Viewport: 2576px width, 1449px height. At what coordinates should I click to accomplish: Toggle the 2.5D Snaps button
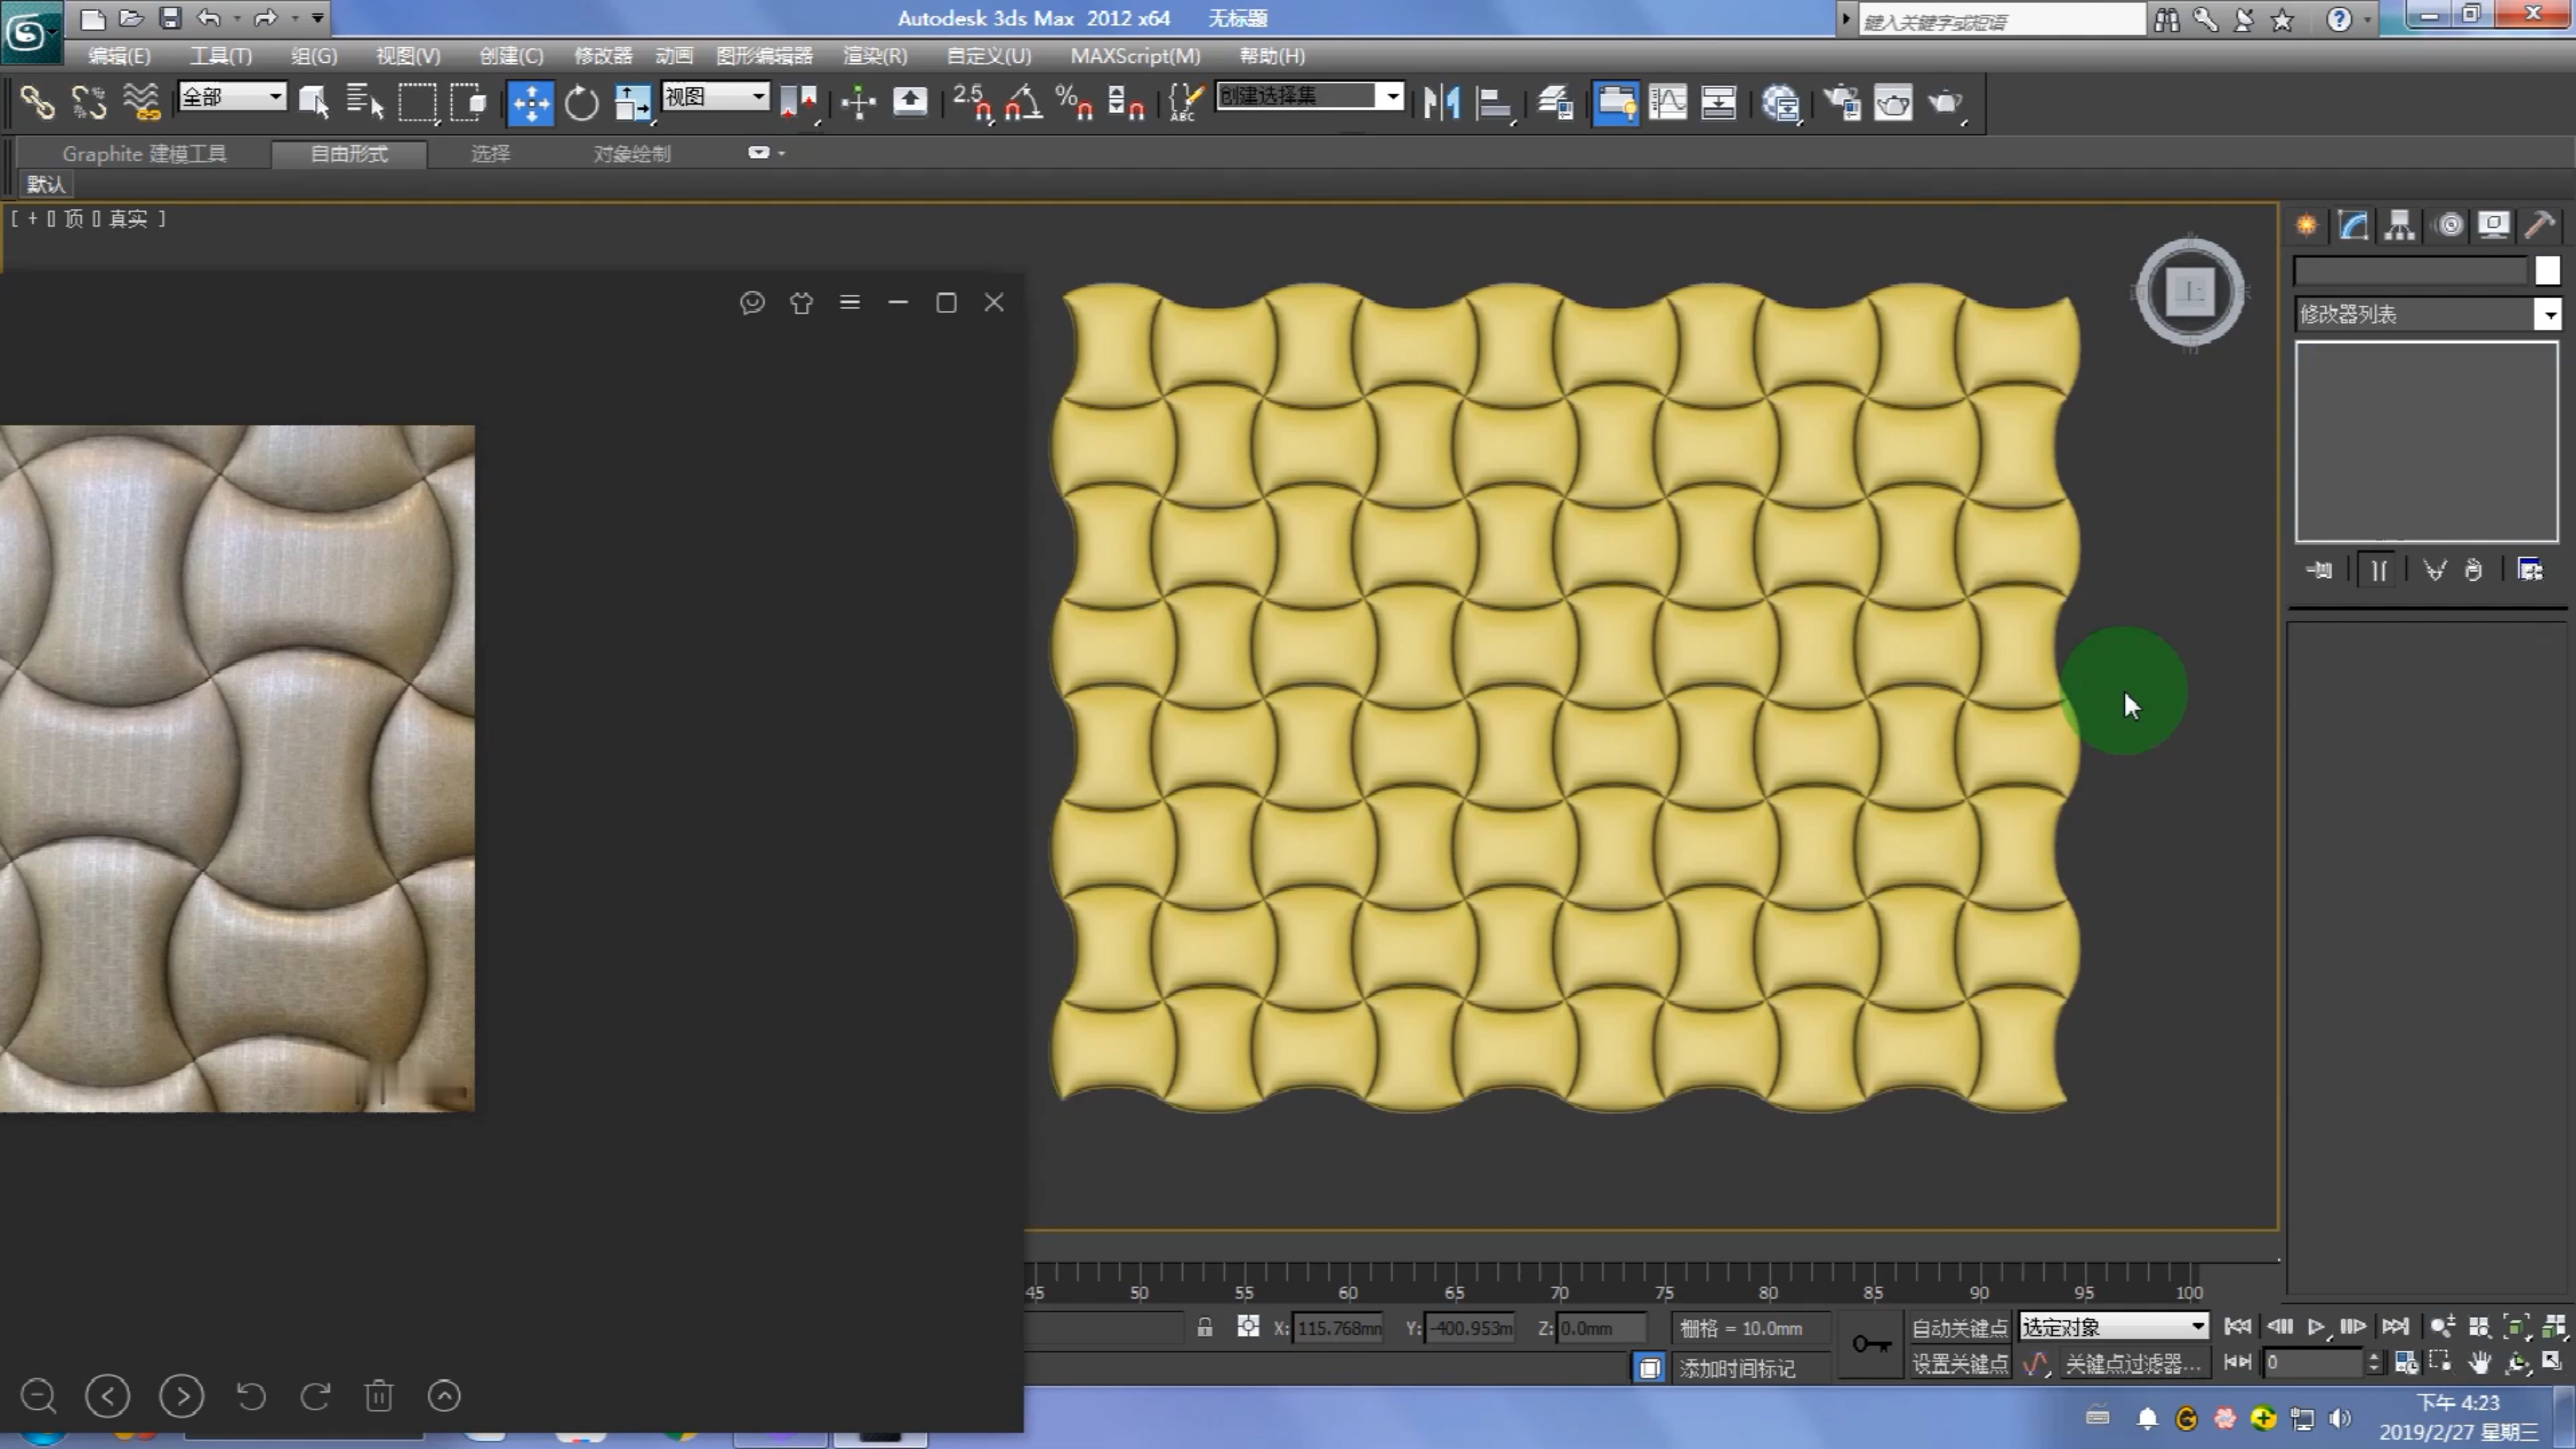972,102
